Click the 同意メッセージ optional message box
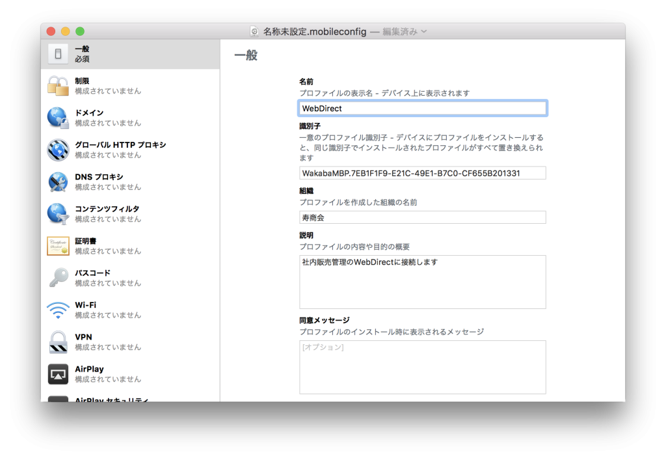This screenshot has height=460, width=666. point(422,367)
